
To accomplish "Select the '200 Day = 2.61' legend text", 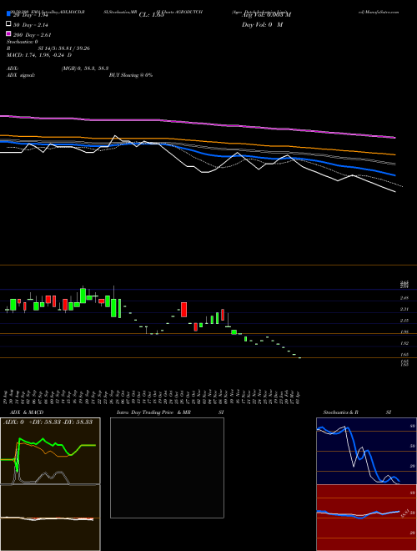I will pyautogui.click(x=33, y=35).
